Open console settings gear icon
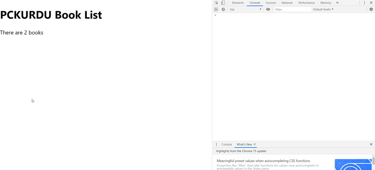375x170 pixels. click(371, 9)
